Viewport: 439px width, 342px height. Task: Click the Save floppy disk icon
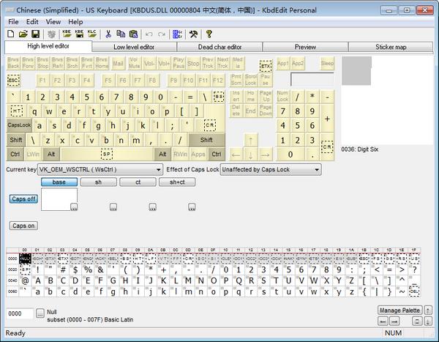(x=35, y=34)
